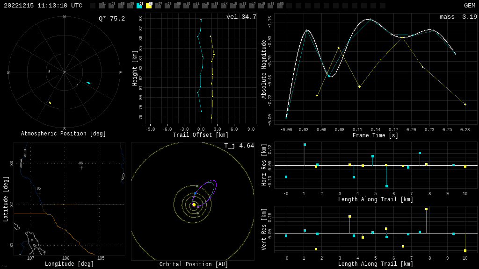Click station 05 cross marker on map
Viewport: 479px width, 269px height.
39,193
